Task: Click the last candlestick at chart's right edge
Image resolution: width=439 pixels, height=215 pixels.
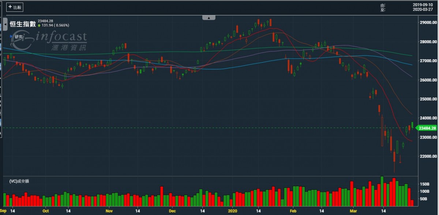Action: (412, 125)
